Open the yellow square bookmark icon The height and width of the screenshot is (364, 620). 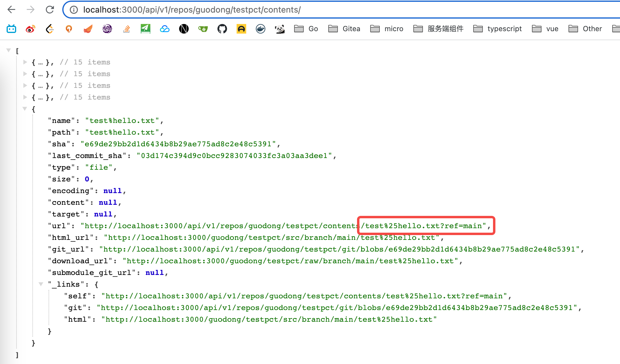241,29
